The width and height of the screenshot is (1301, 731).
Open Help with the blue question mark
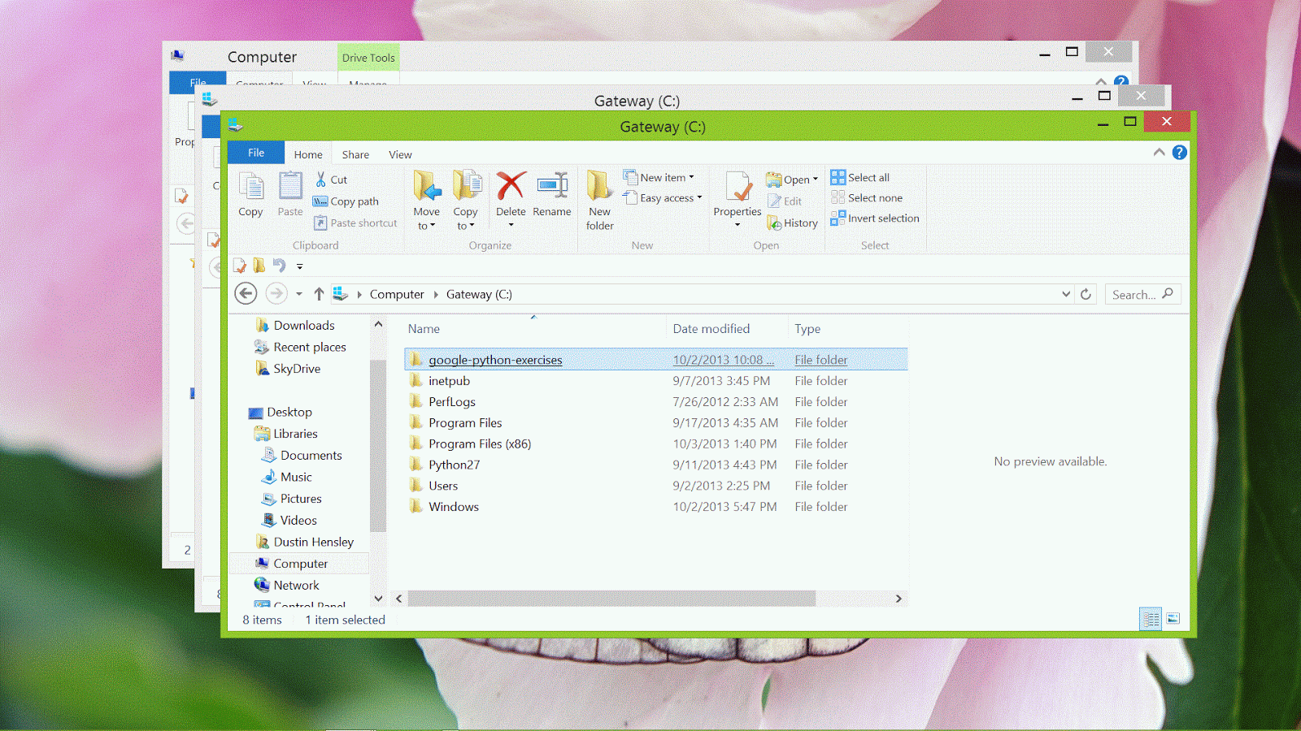tap(1179, 153)
